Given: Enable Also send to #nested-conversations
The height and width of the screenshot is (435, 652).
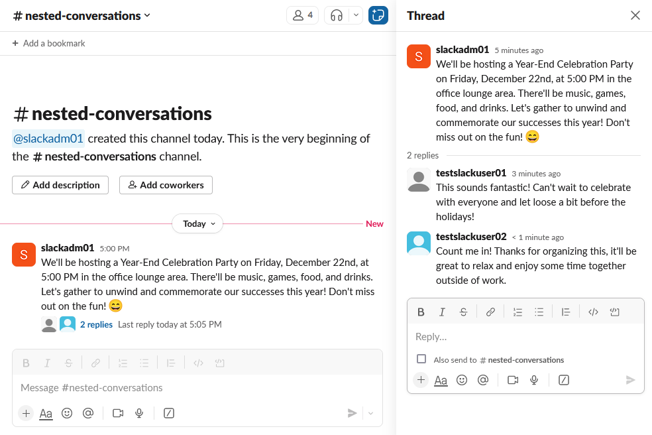Looking at the screenshot, I should coord(421,359).
